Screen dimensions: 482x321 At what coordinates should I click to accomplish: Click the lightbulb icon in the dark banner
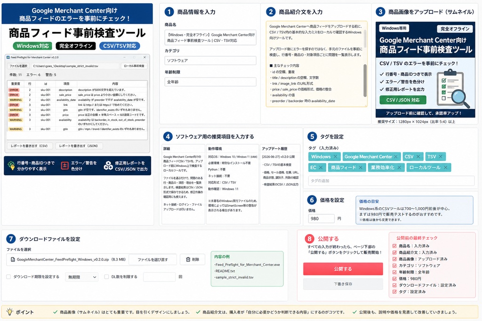pyautogui.click(x=11, y=166)
